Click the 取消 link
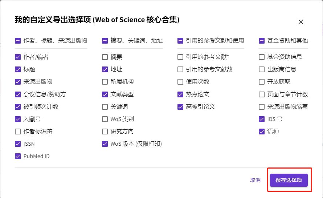323x198 pixels. pyautogui.click(x=255, y=180)
